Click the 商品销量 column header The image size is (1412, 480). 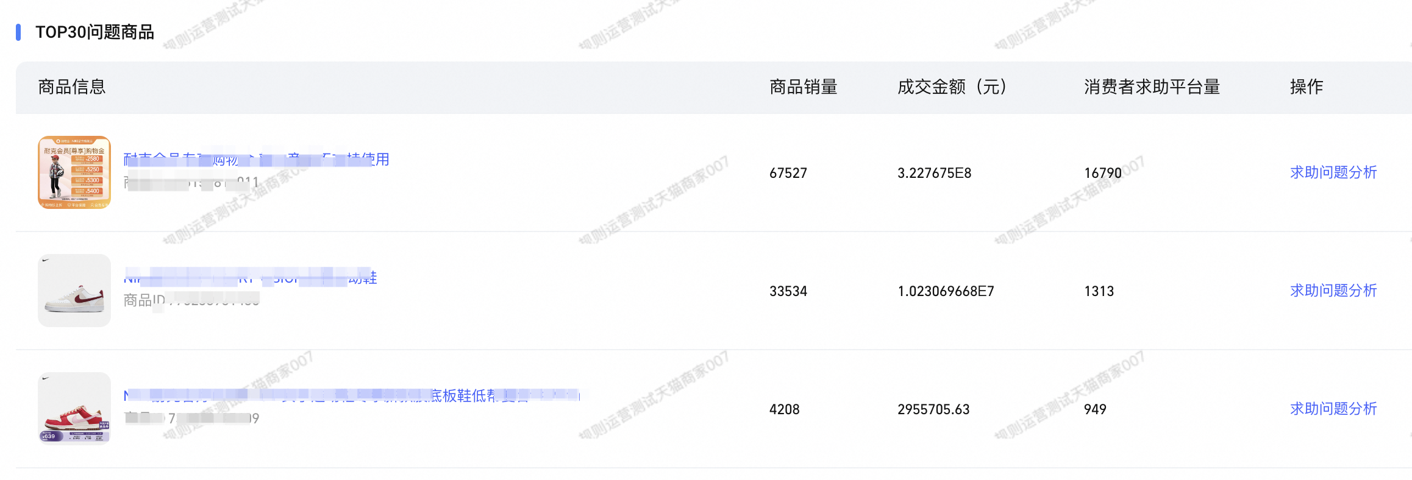(804, 87)
